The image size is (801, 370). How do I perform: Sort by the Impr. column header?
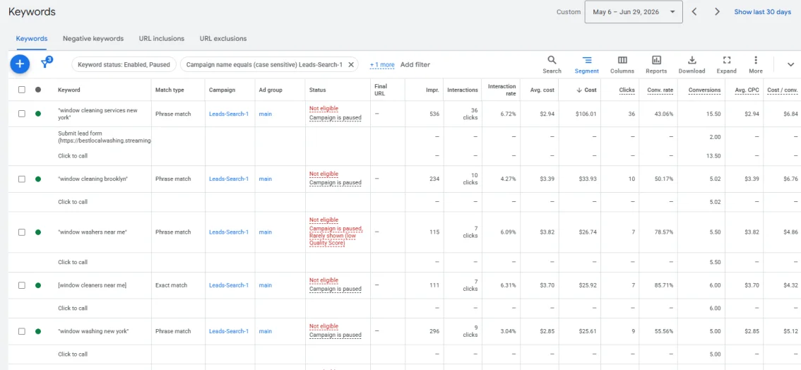coord(433,90)
